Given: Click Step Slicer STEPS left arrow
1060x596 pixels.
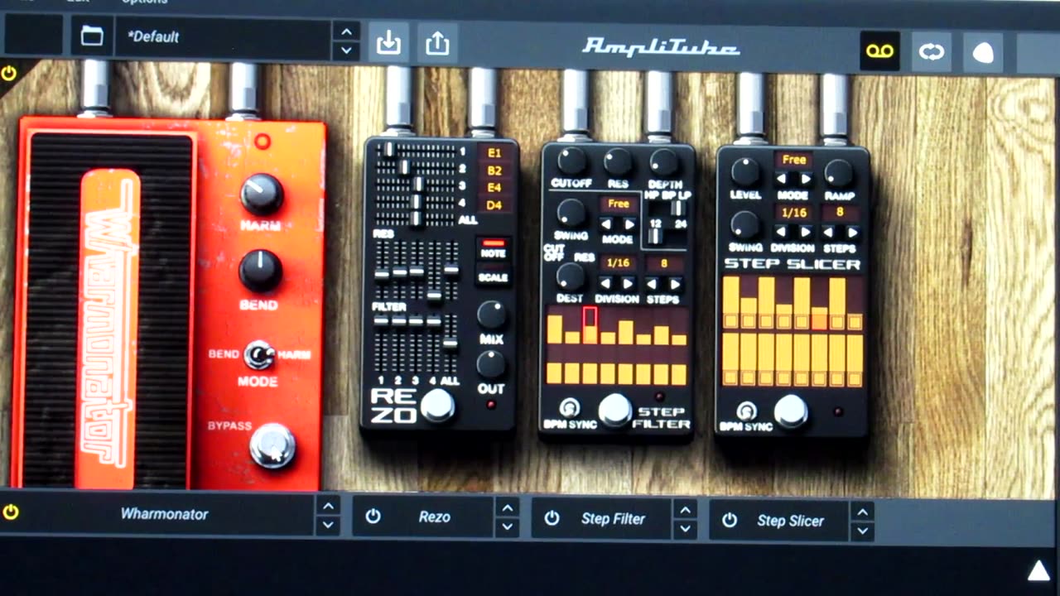Looking at the screenshot, I should (x=830, y=233).
